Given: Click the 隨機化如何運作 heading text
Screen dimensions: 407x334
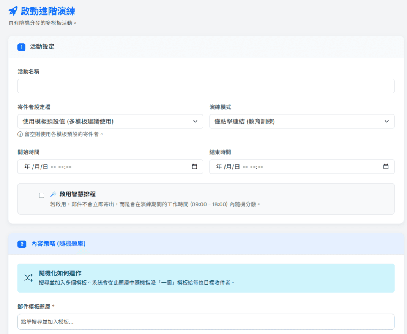Looking at the screenshot, I should 60,273.
